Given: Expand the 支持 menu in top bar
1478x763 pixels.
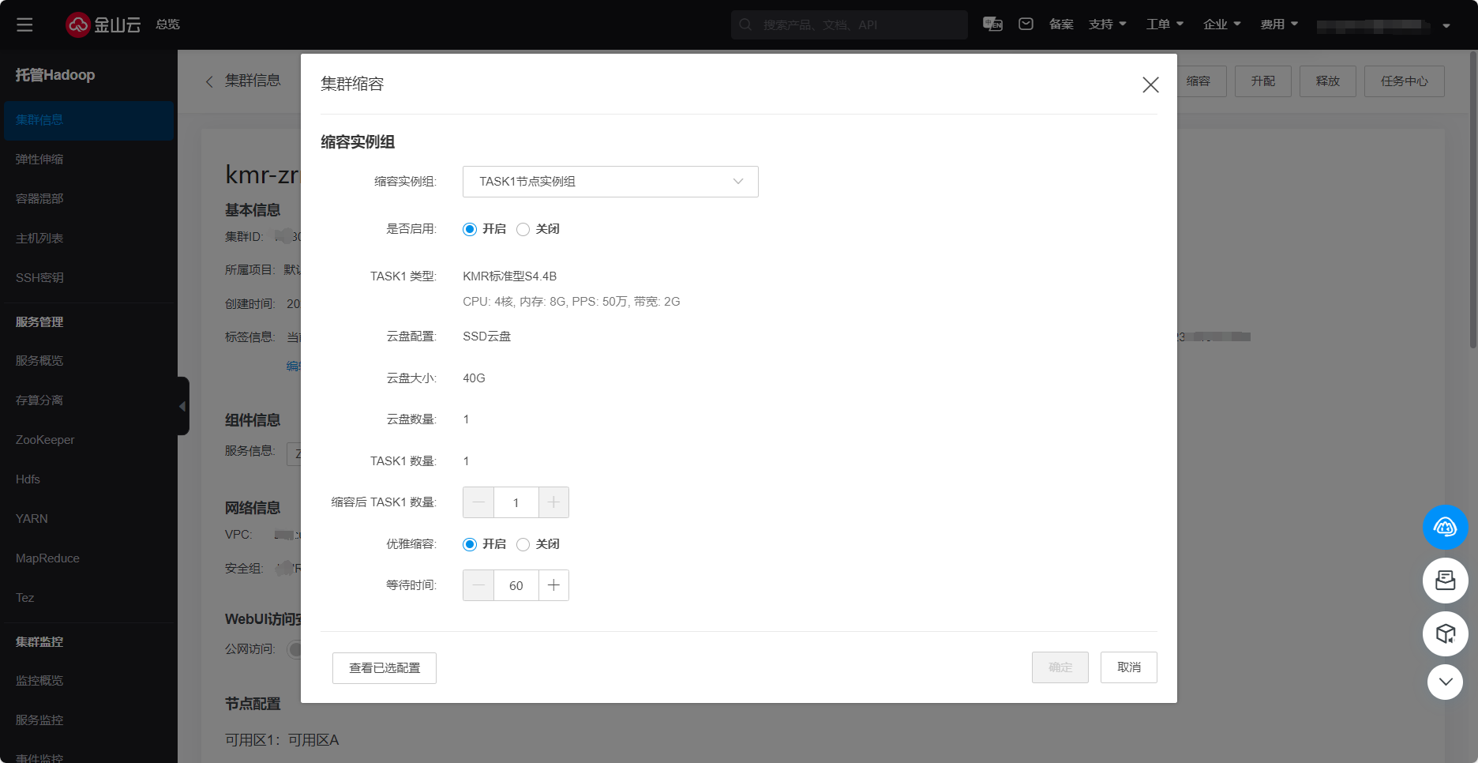Looking at the screenshot, I should pos(1107,24).
